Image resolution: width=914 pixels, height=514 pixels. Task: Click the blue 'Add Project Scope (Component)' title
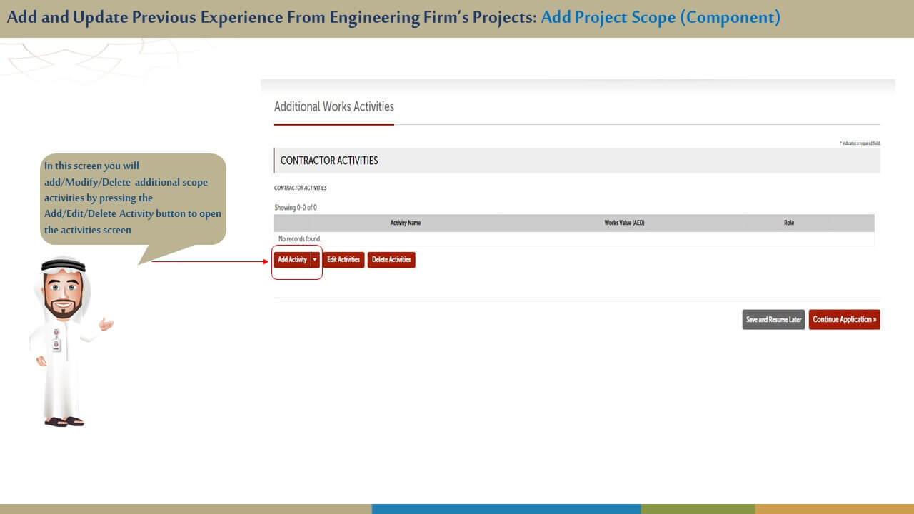660,18
